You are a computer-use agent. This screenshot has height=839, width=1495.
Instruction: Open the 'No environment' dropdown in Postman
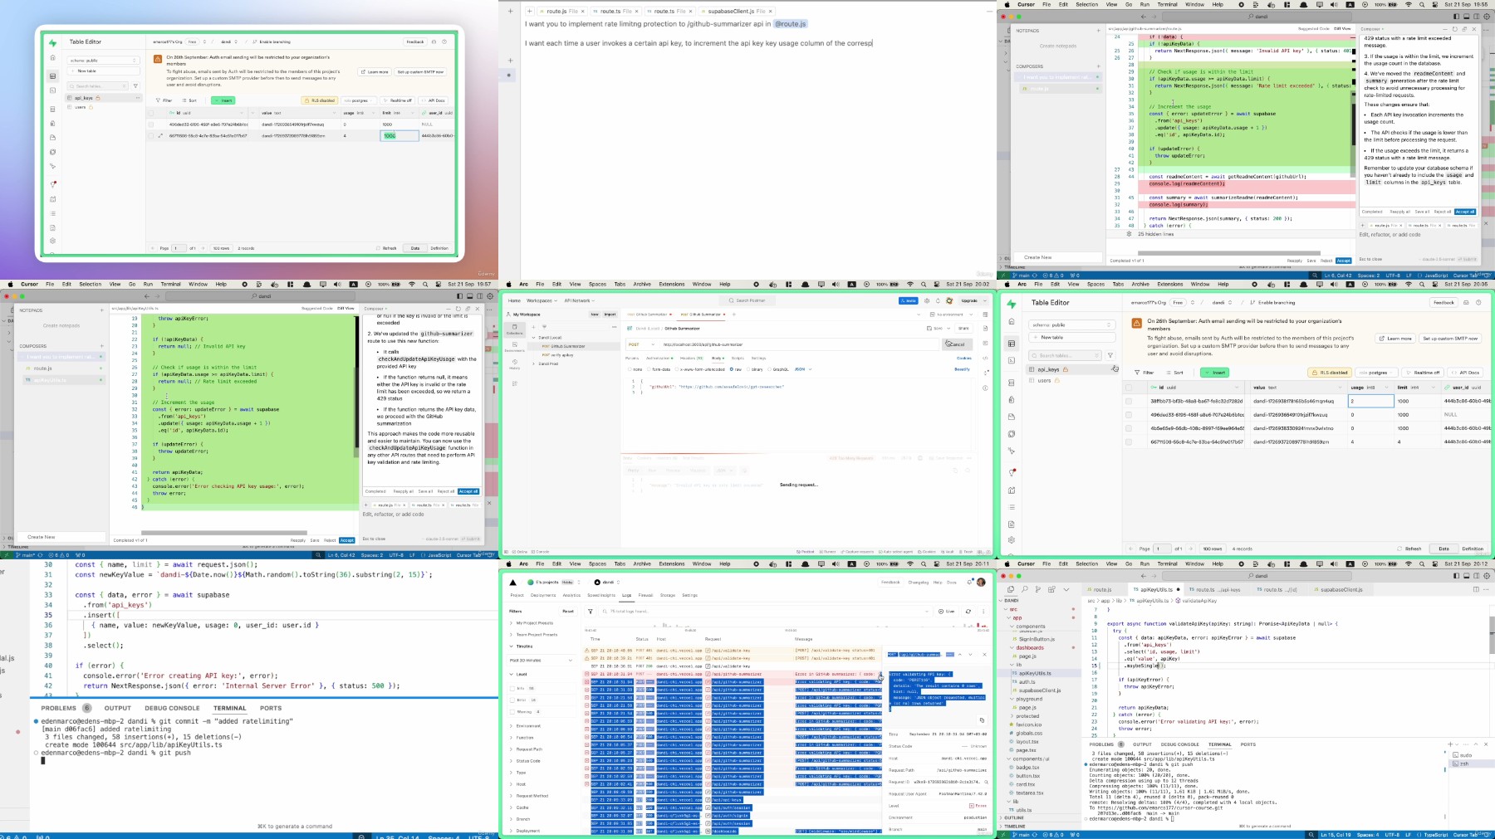(x=951, y=315)
